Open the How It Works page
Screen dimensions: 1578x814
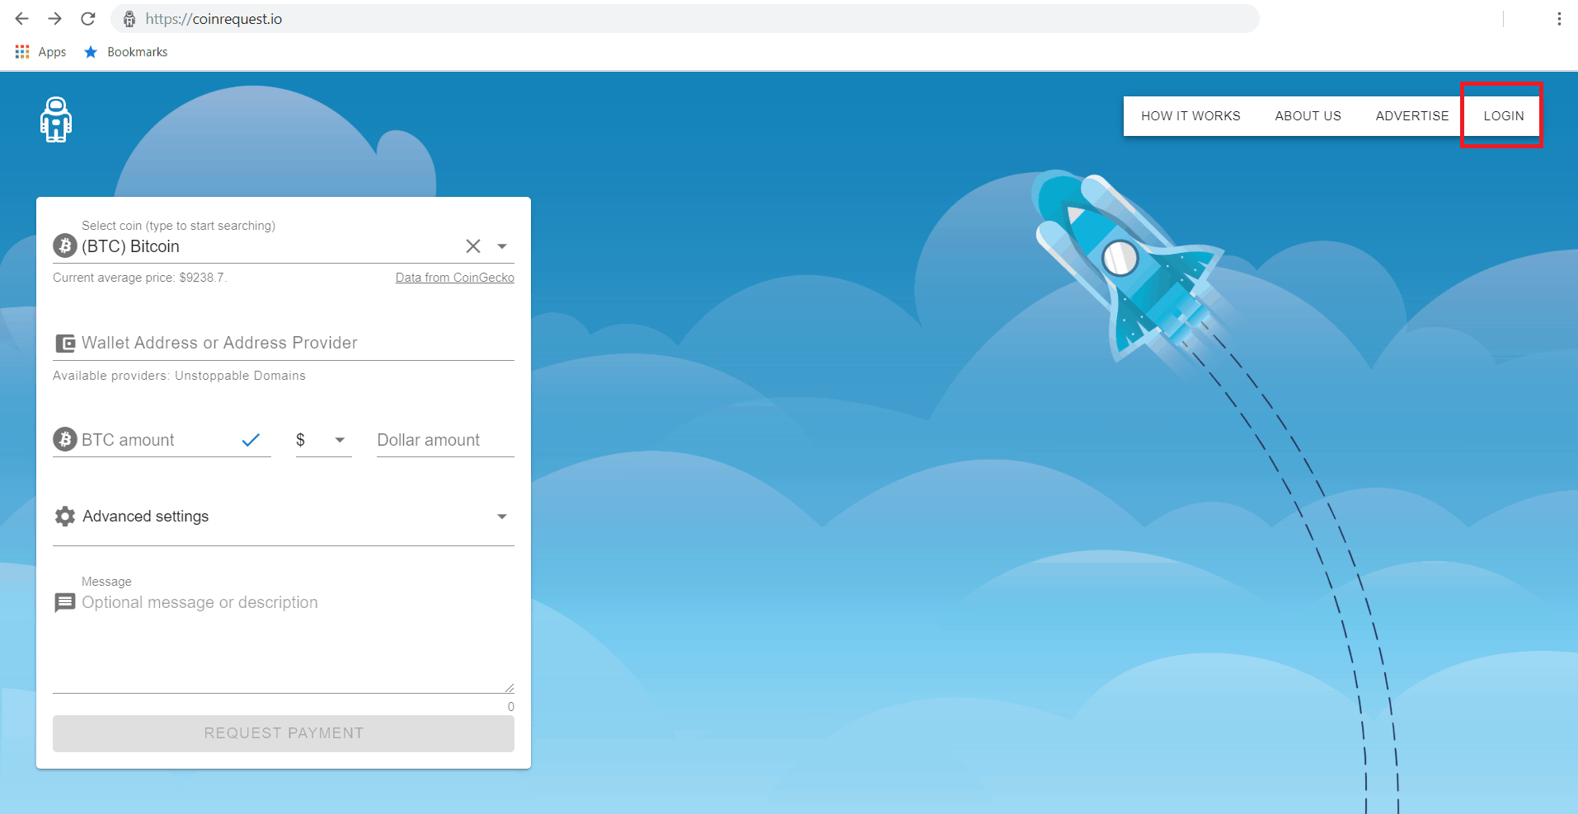tap(1190, 116)
